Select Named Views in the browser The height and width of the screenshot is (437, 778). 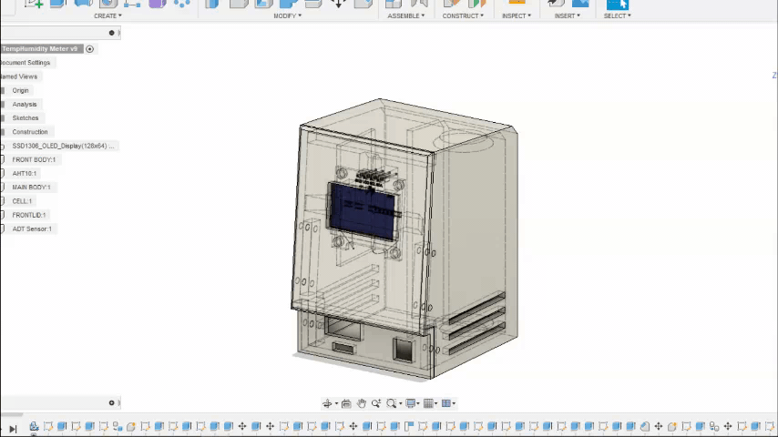20,76
